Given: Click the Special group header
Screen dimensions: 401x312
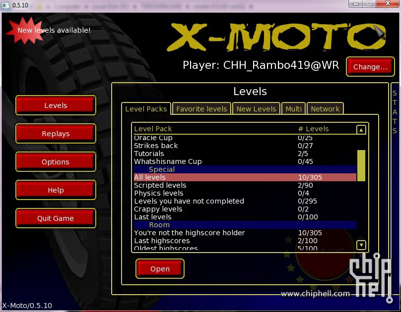Looking at the screenshot, I should [x=245, y=169].
